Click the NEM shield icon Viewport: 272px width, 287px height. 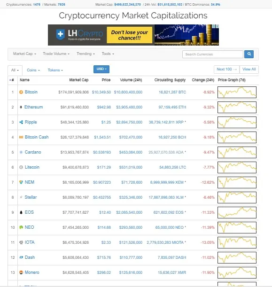[21, 182]
